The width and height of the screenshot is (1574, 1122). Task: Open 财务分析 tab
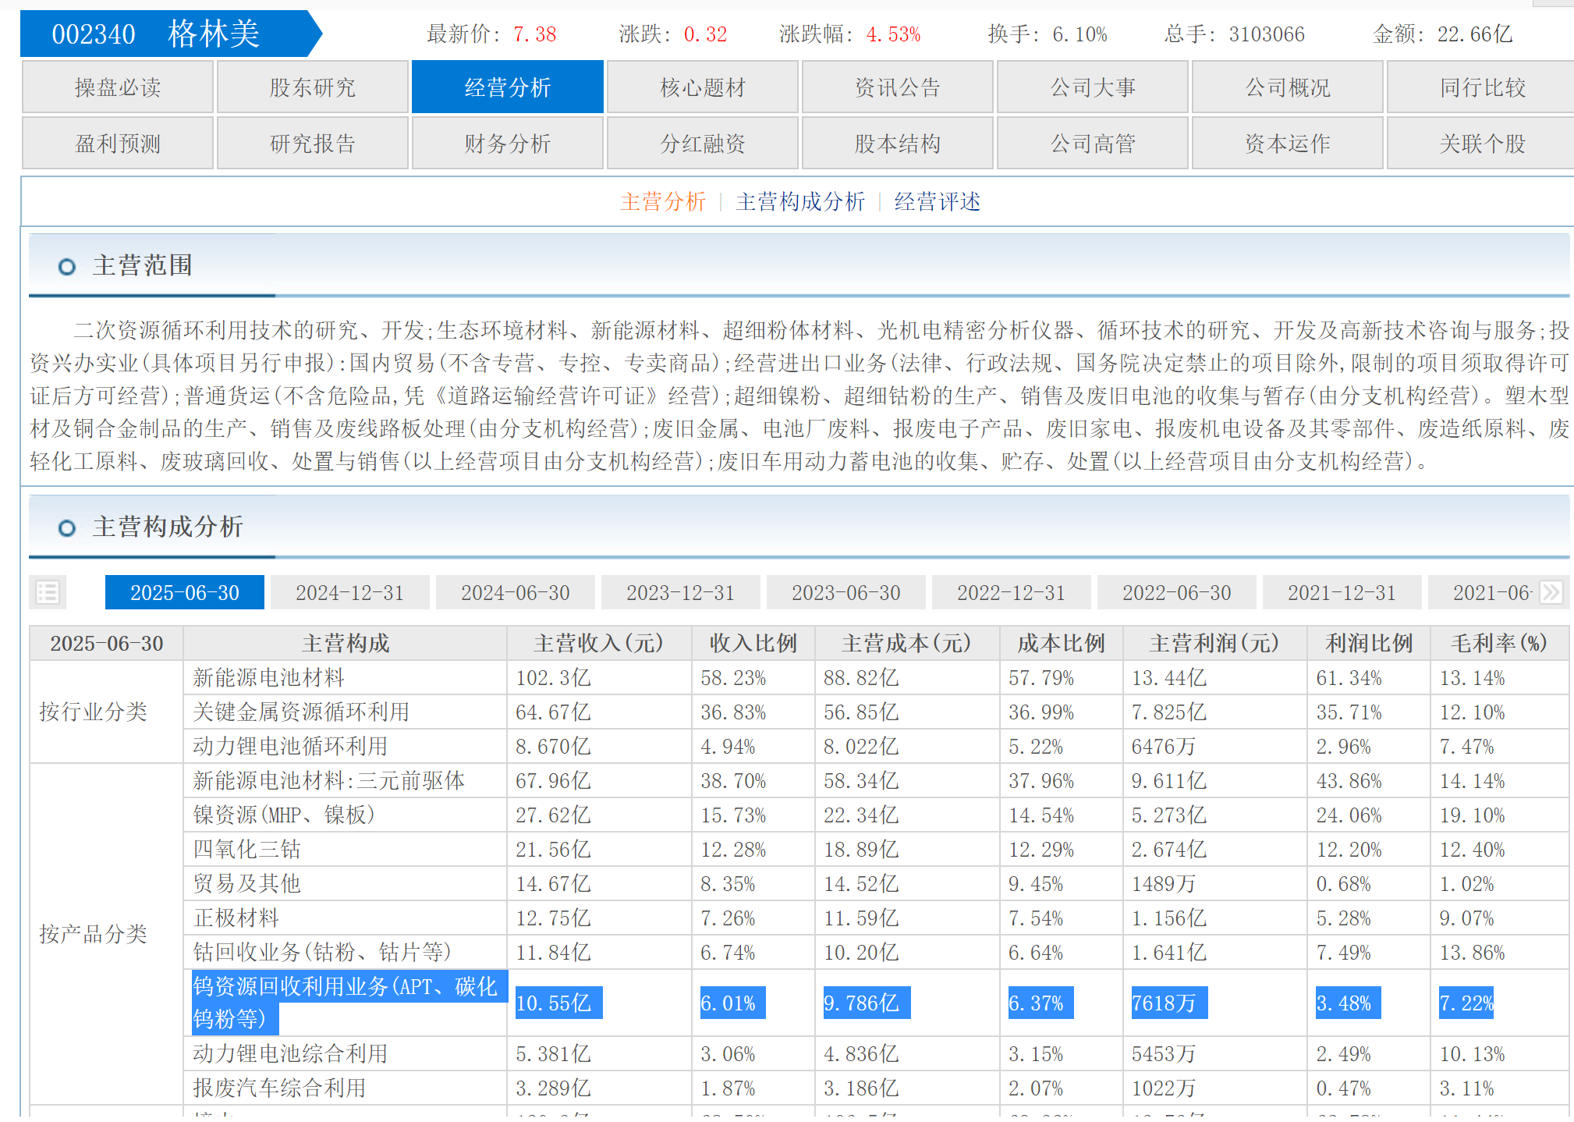[508, 144]
